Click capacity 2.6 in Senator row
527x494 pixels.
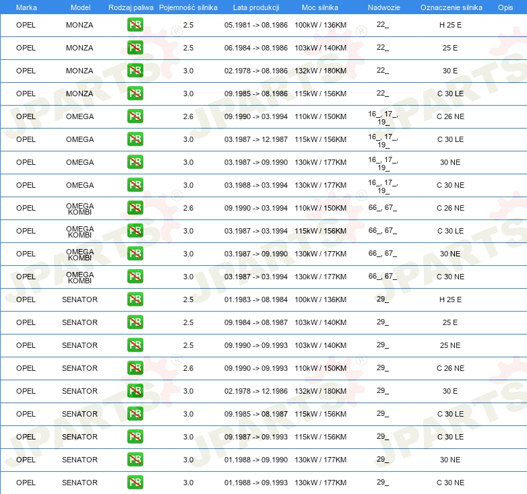(x=188, y=369)
